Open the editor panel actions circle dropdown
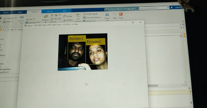 click(181, 28)
